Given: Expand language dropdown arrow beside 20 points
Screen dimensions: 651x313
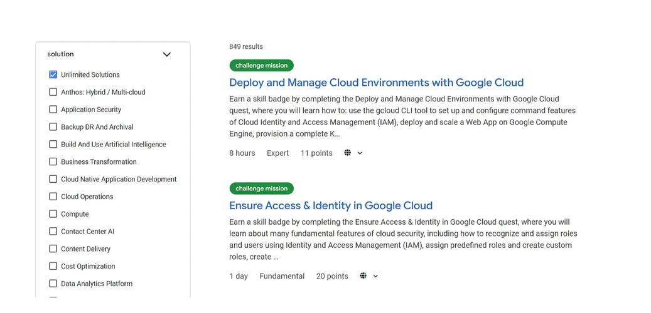Looking at the screenshot, I should pos(376,276).
